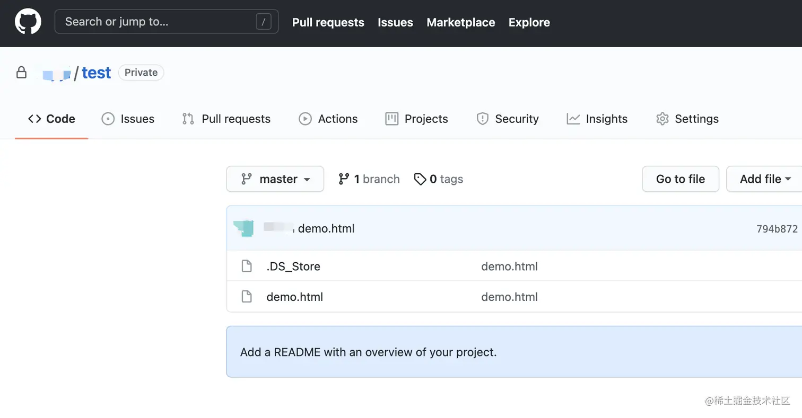The height and width of the screenshot is (418, 802).
Task: Switch to the repository Pull requests tab
Action: (x=226, y=119)
